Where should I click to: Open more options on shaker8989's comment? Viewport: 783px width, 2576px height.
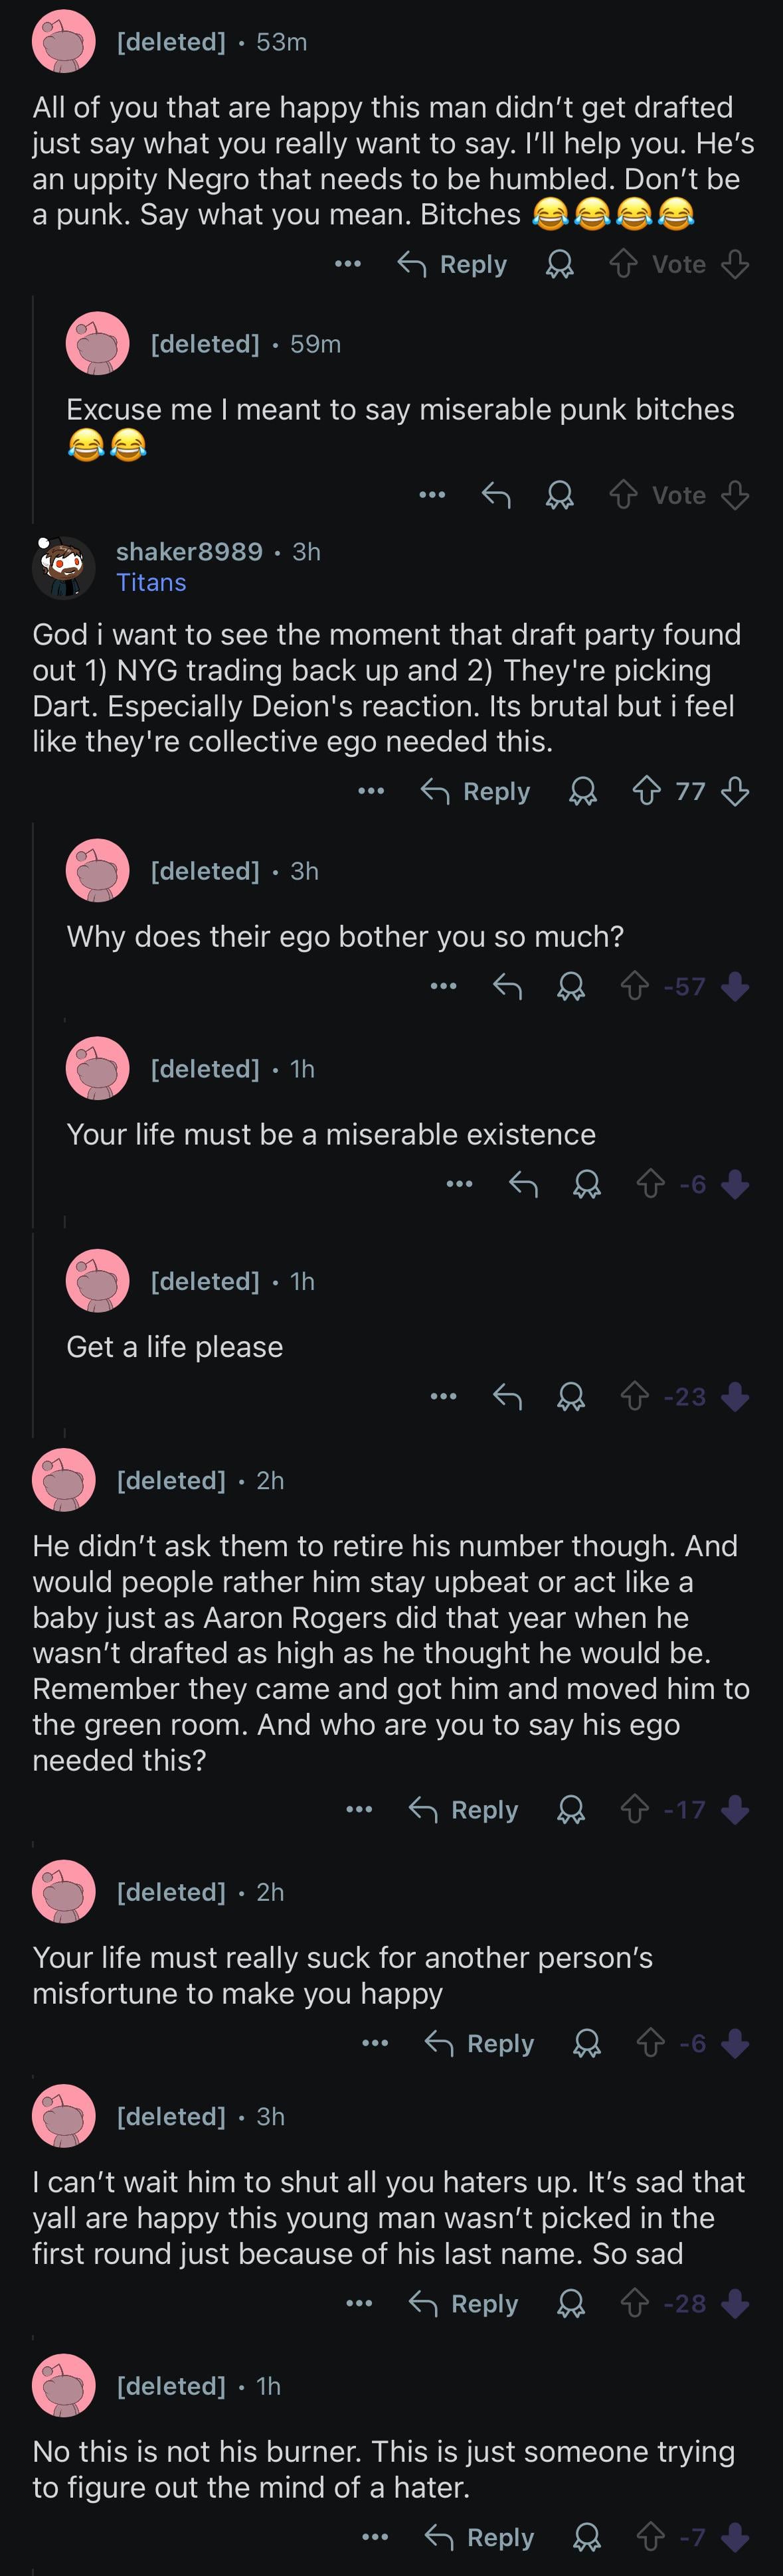pos(371,792)
